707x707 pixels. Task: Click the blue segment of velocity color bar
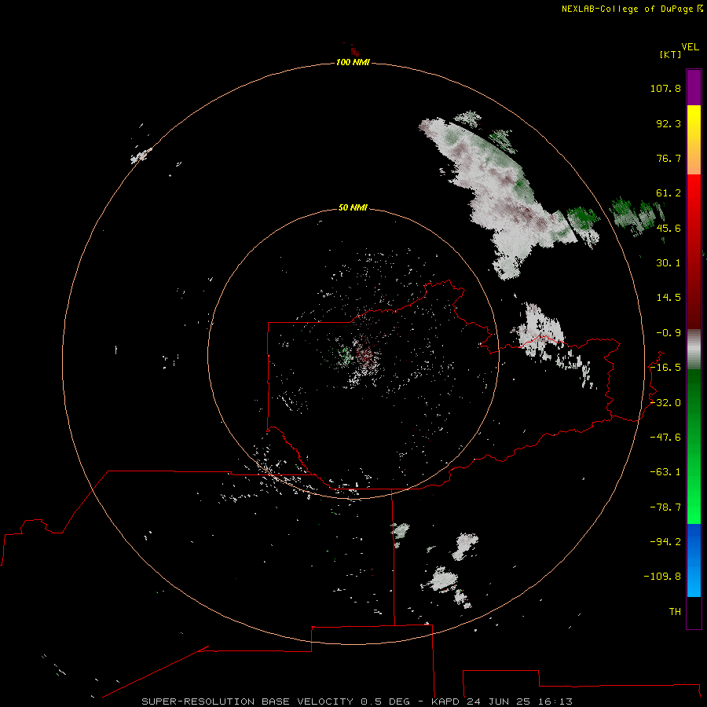coord(694,560)
